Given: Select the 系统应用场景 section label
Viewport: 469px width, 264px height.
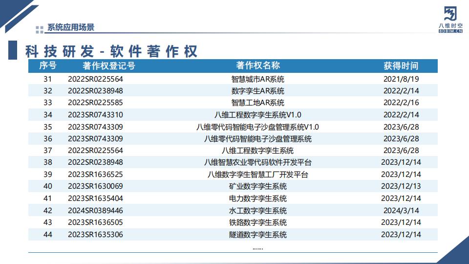Looking at the screenshot, I should (71, 27).
